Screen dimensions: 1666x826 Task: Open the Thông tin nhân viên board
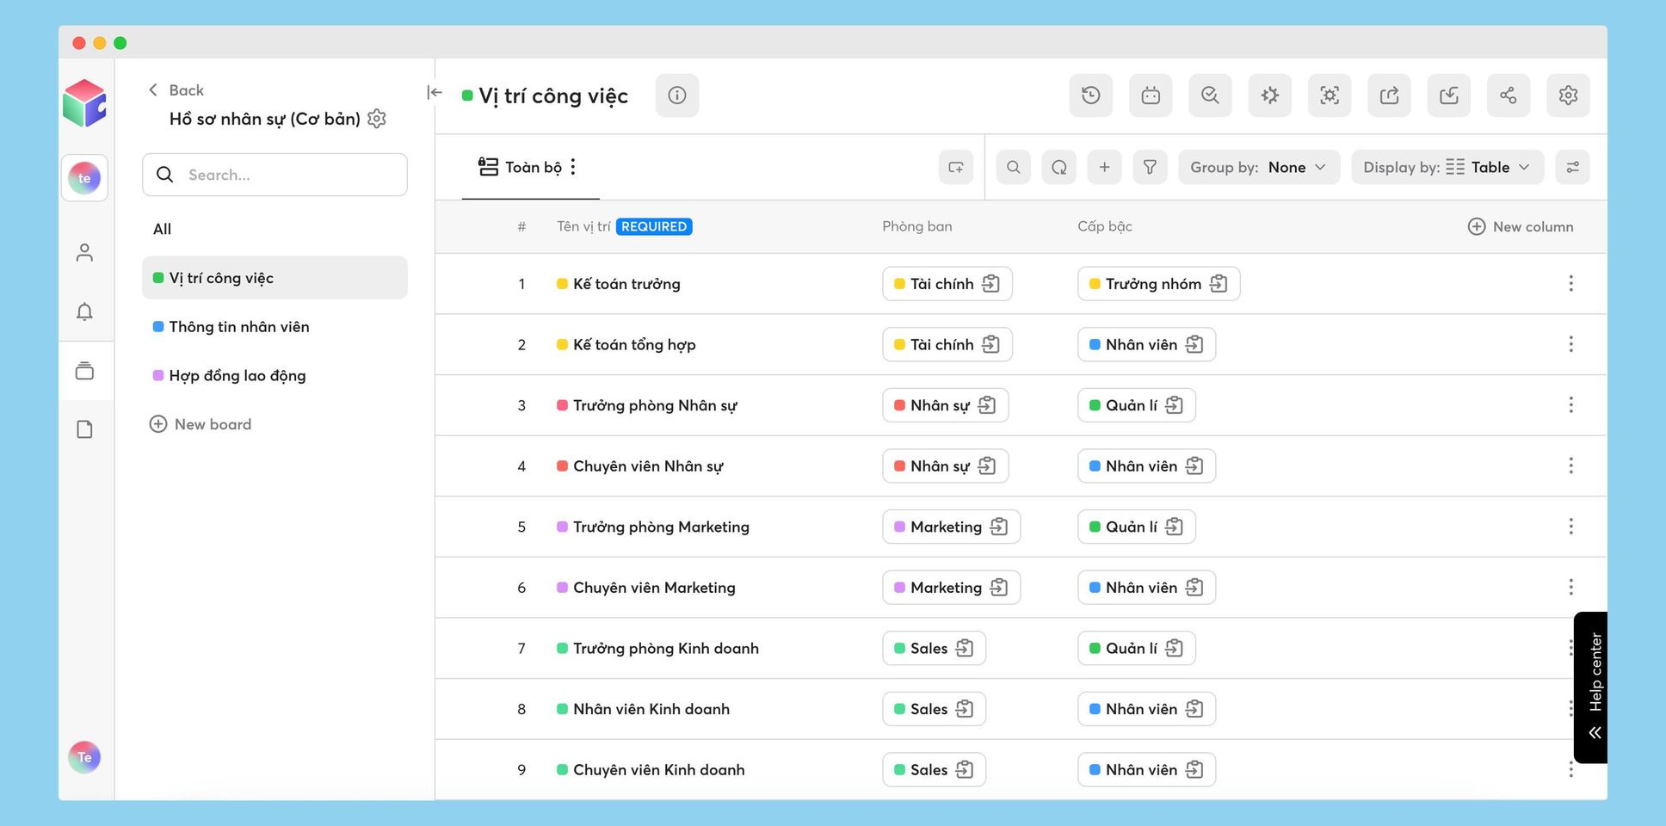coord(275,327)
